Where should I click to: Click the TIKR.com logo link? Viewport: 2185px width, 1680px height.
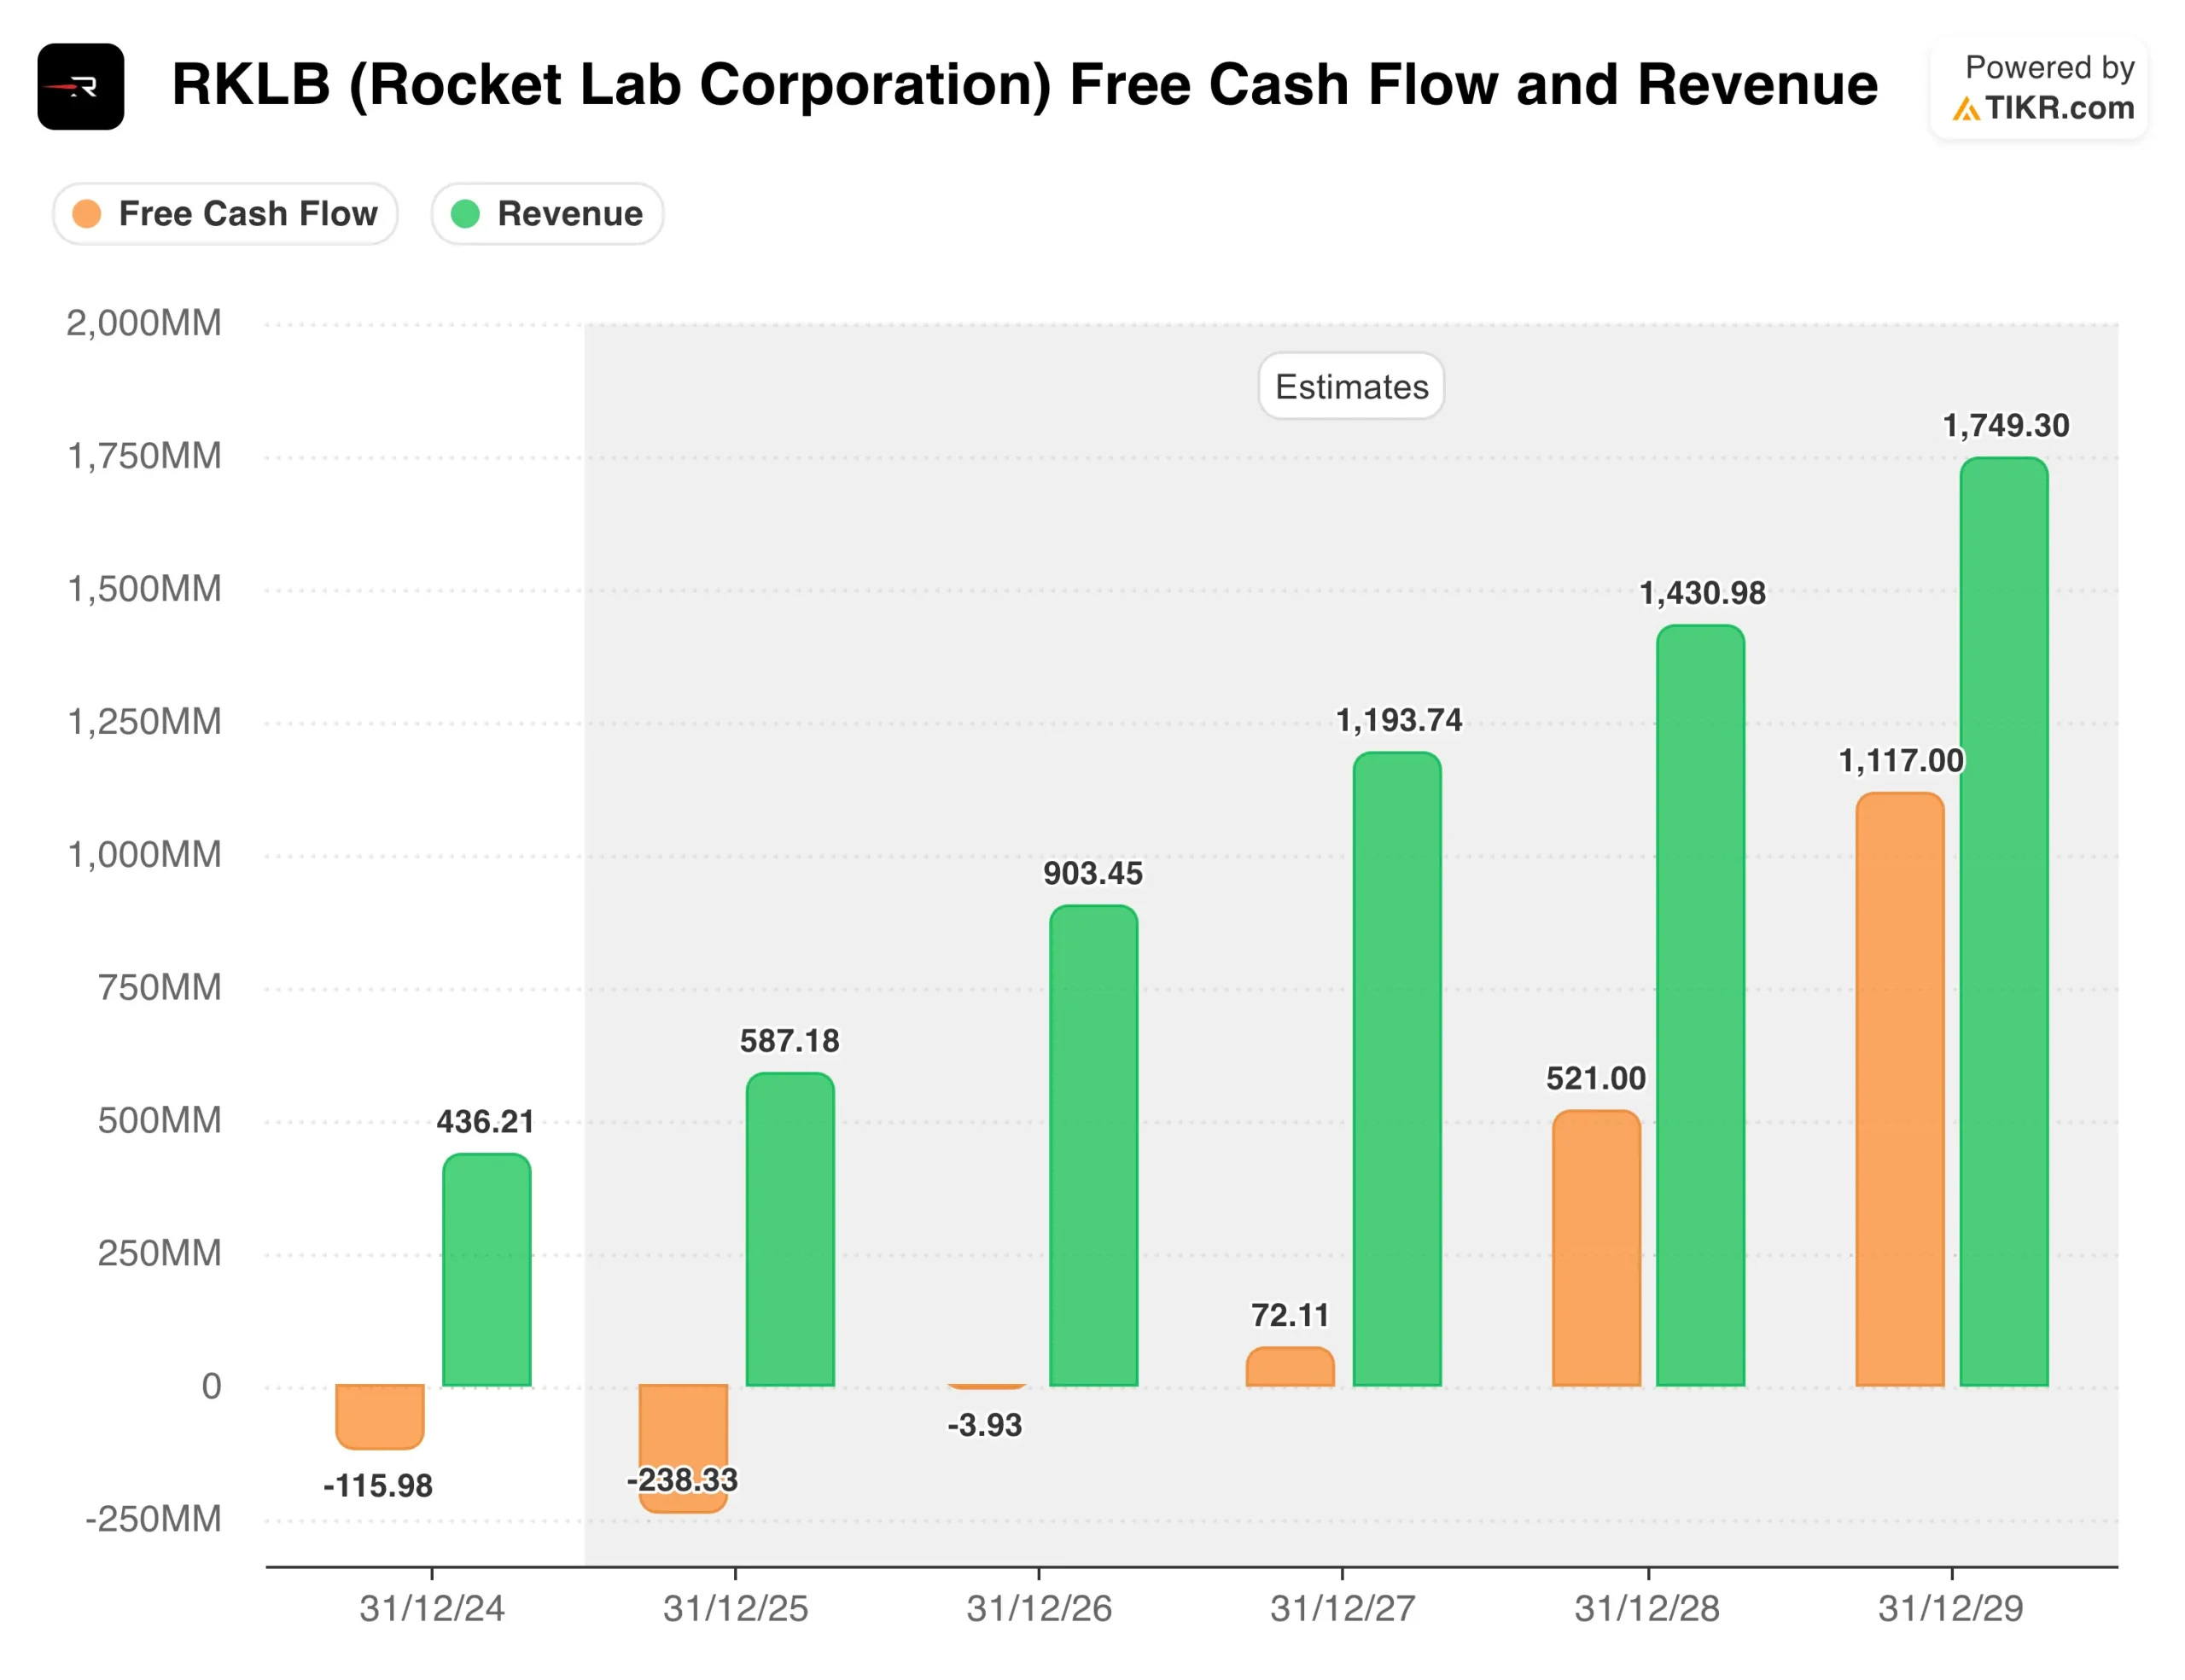tap(2044, 107)
